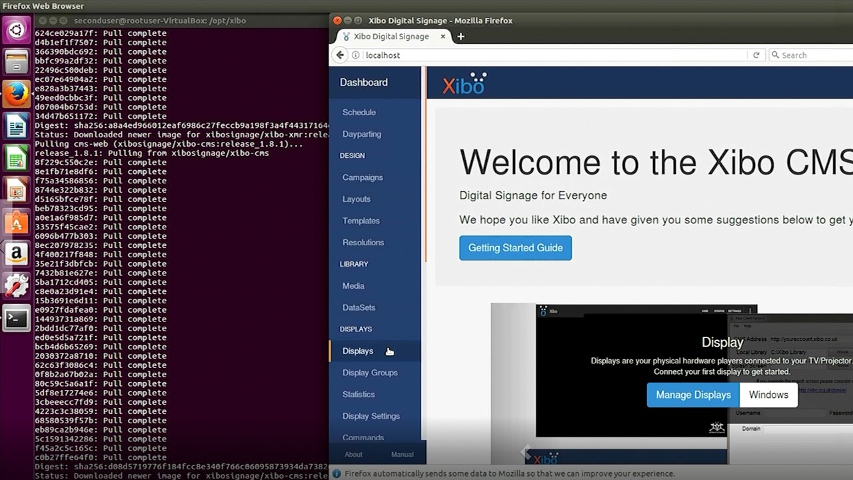The width and height of the screenshot is (853, 480).
Task: Click terminal line 'c0b27ffe64f0: Pull complete'
Action: [101, 457]
